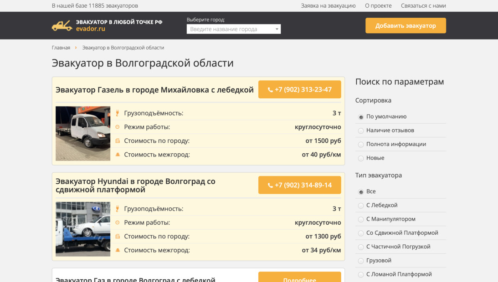Screen dimensions: 498x282
Task: Filter by Грузовой tow truck type
Action: point(361,261)
